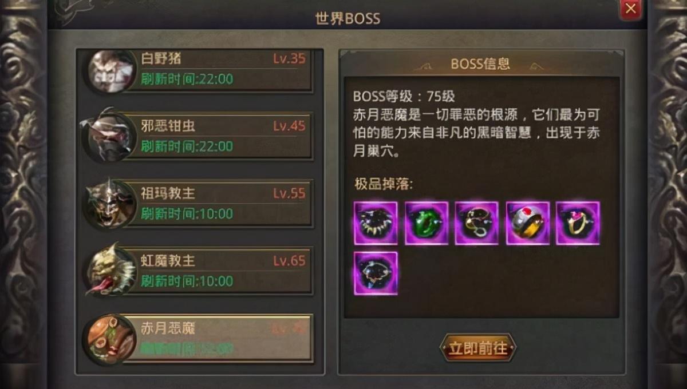Tap the green jade bracelet drop item
The width and height of the screenshot is (687, 389).
coord(427,223)
